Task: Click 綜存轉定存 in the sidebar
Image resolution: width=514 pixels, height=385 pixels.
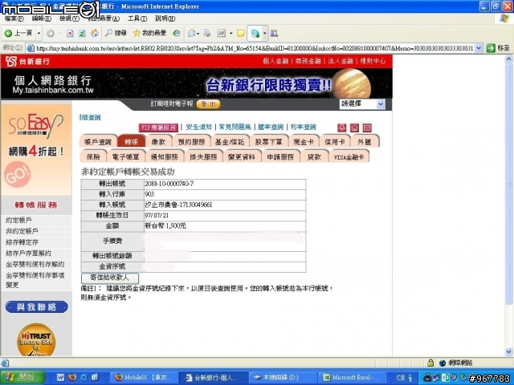Action: [x=22, y=242]
